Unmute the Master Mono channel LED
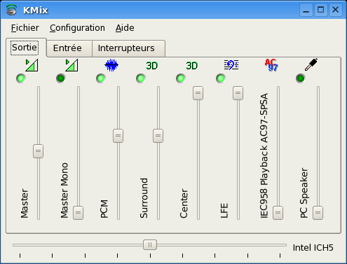The width and height of the screenshot is (347, 264). pyautogui.click(x=61, y=78)
